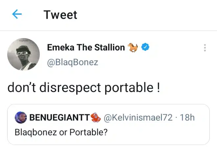Click the blue verified badge
Viewport: 217px width, 152px height.
145,47
